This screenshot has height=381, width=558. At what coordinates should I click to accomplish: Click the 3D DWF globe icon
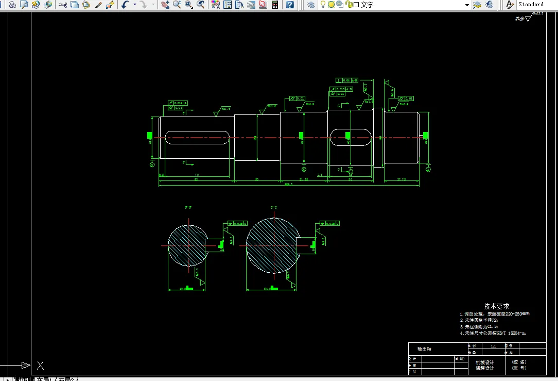click(x=48, y=5)
